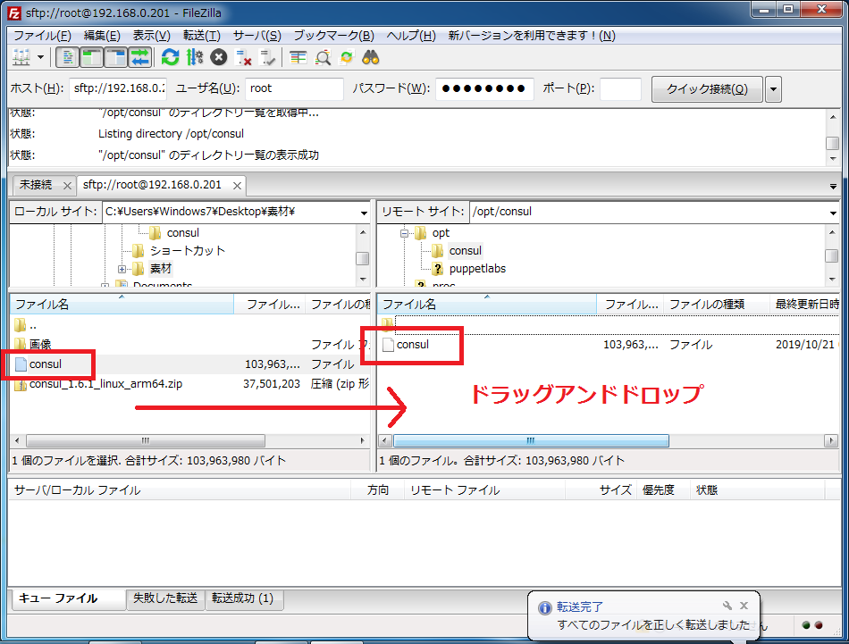Viewport: 849px width, 644px height.
Task: Select the puppetlabs folder in the remote tree
Action: tap(477, 269)
